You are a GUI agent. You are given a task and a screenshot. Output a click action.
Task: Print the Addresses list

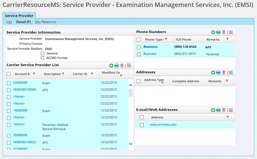218,73
